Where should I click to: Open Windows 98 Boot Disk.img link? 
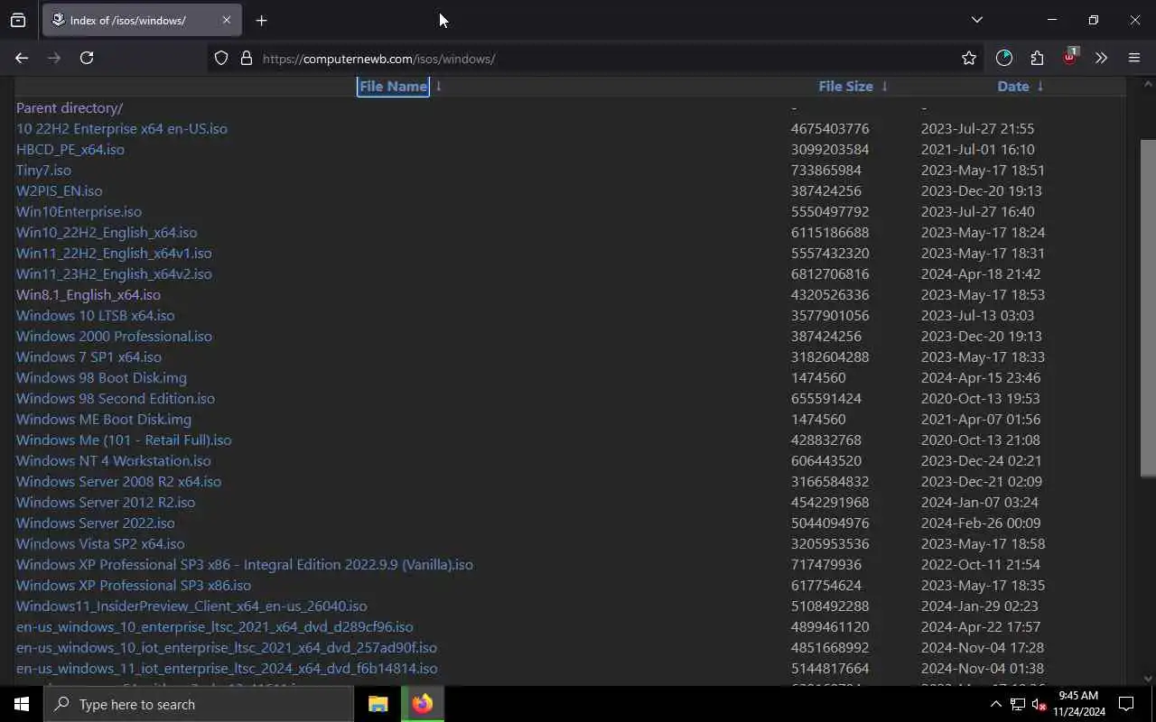pyautogui.click(x=101, y=378)
